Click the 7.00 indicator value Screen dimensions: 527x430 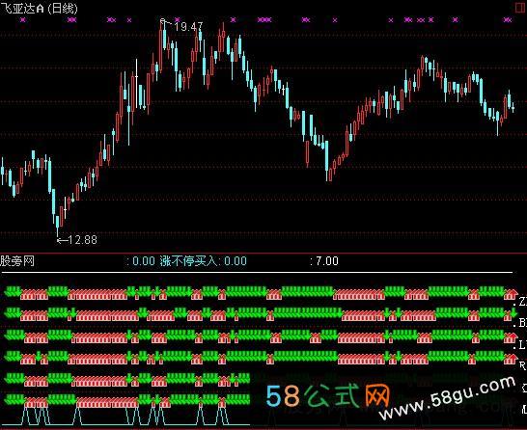tap(327, 261)
